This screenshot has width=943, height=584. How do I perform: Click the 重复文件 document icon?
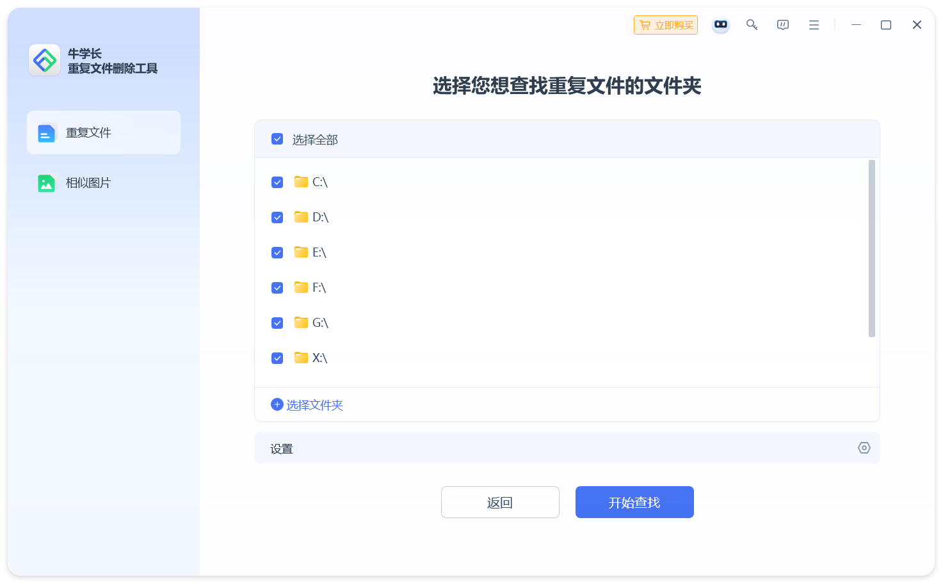tap(46, 133)
